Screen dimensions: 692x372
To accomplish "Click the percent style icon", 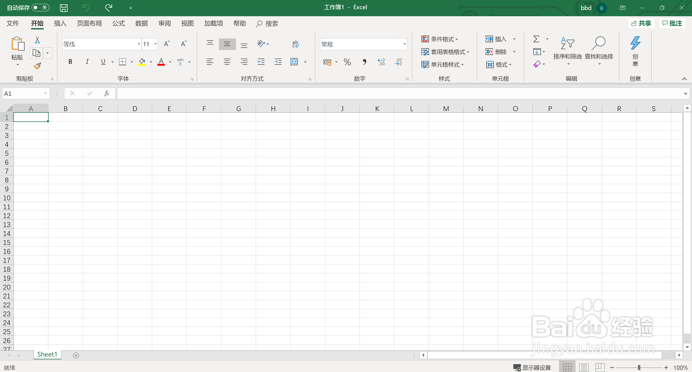I will (x=347, y=62).
